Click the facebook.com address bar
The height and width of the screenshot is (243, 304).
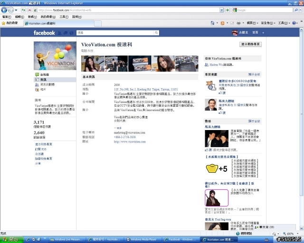click(127, 10)
